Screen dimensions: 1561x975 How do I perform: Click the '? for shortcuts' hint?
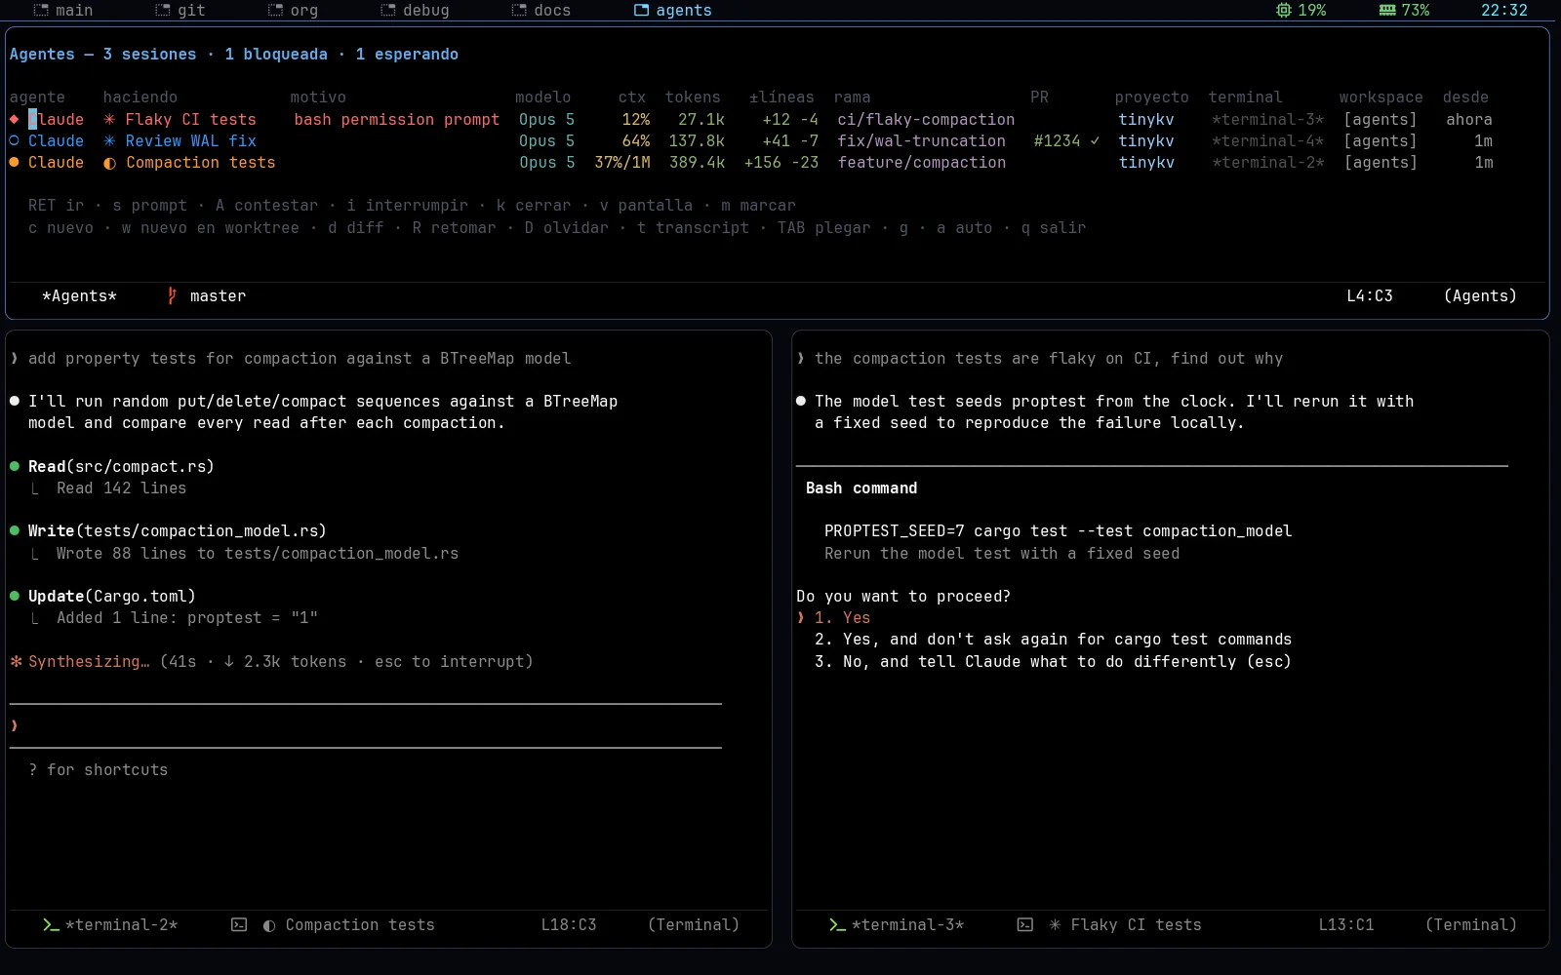98,769
